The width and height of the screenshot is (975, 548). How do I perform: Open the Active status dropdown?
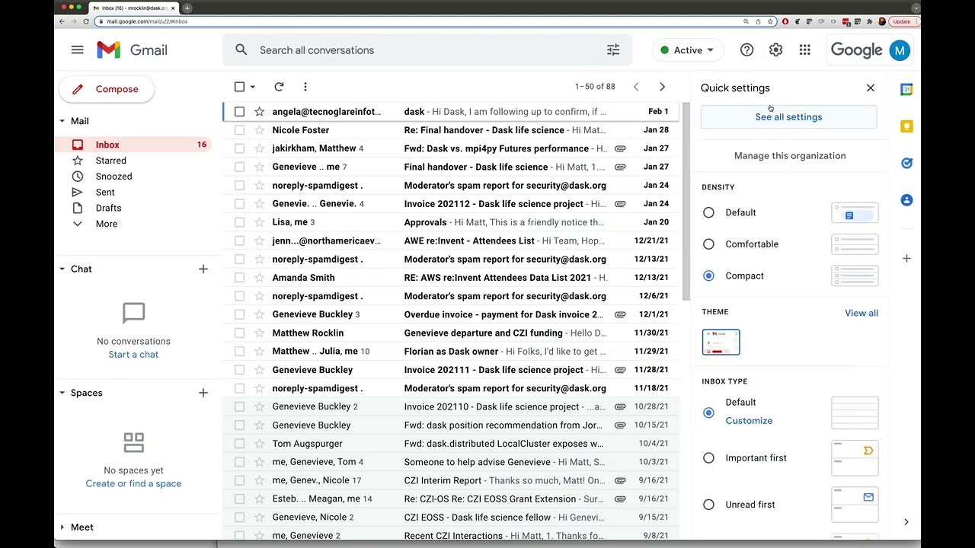coord(687,50)
